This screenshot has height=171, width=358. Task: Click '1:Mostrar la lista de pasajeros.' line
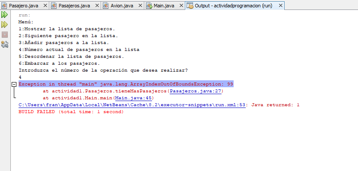(x=67, y=29)
